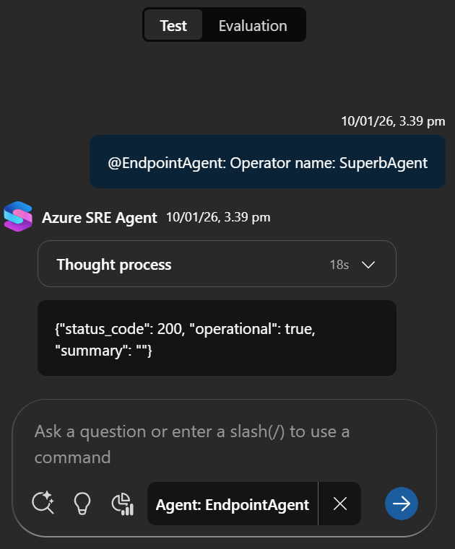Click the timestamp beside Azure SRE Agent
Viewport: 455px width, 549px height.
[218, 217]
